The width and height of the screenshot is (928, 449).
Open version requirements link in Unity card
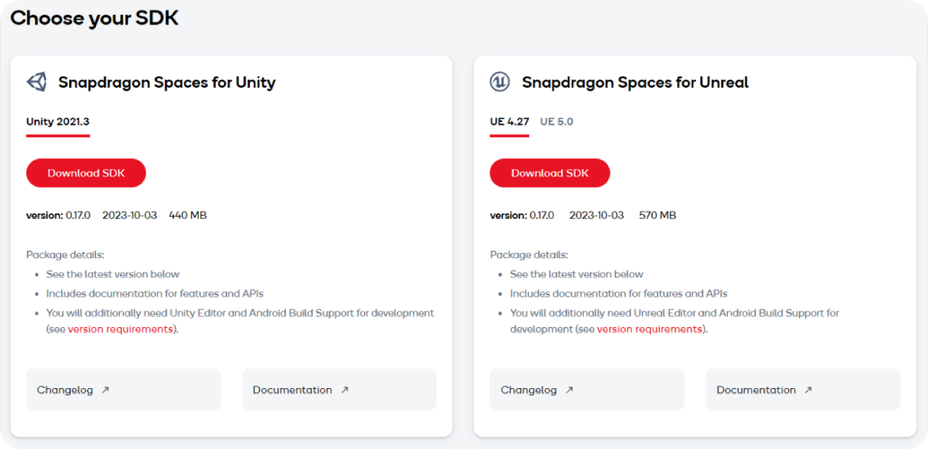(120, 329)
